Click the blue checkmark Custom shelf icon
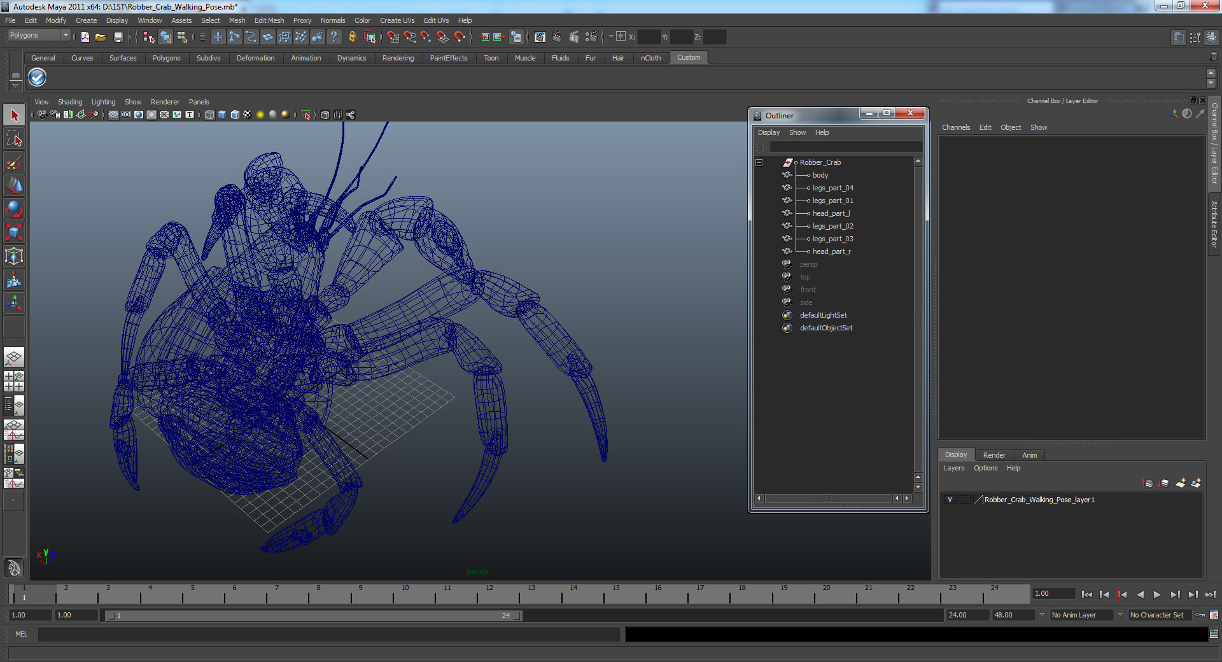 coord(38,78)
